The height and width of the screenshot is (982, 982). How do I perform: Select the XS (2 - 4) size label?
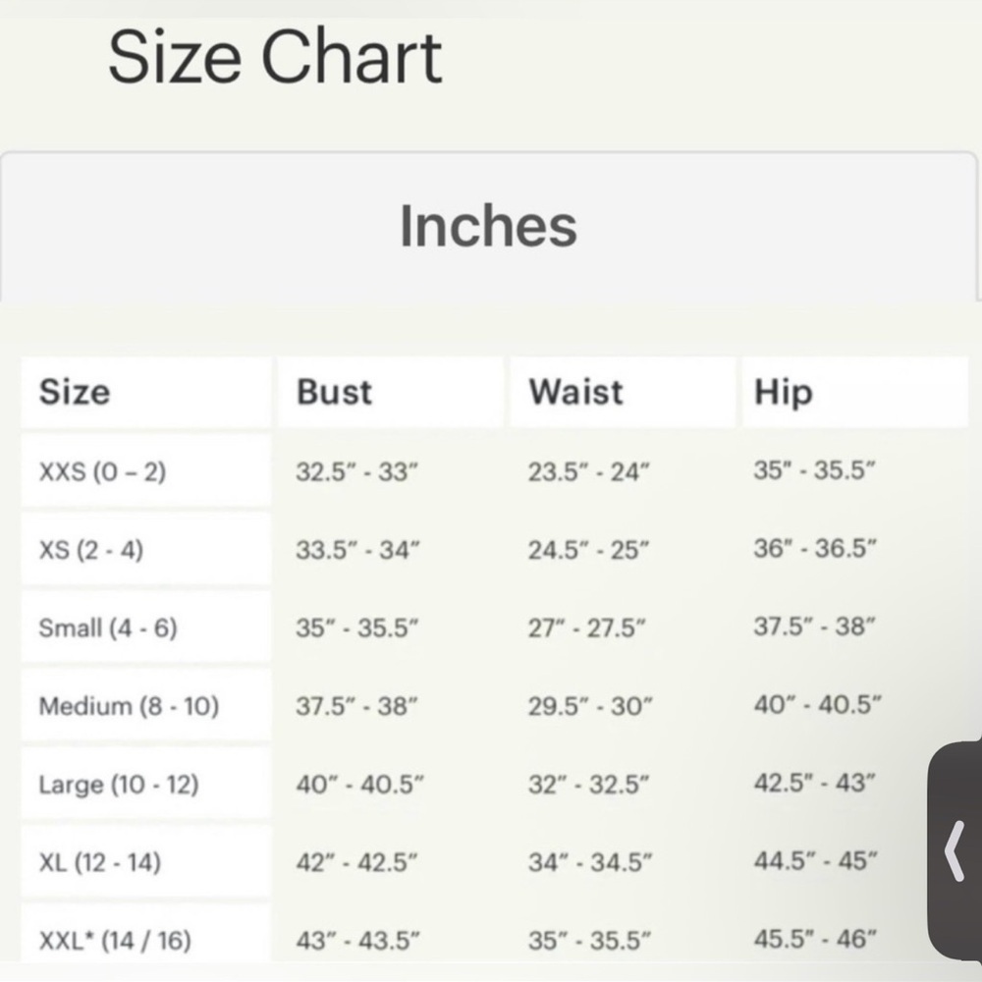click(91, 550)
